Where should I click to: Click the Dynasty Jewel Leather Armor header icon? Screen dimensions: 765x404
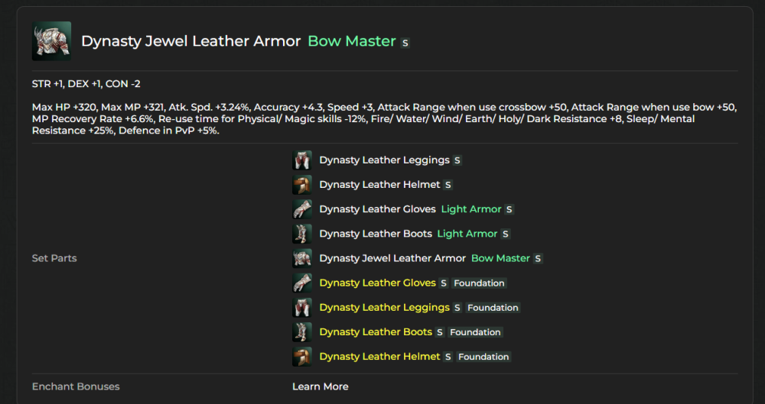[x=51, y=41]
